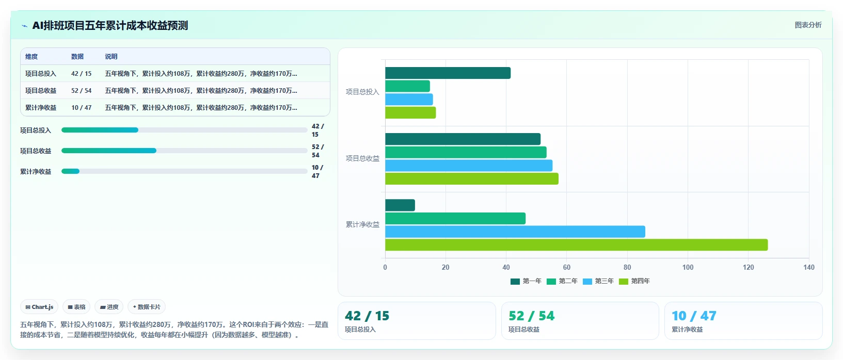Click the 140 x-axis tick label
Screen dimensions: 843x360
809,267
